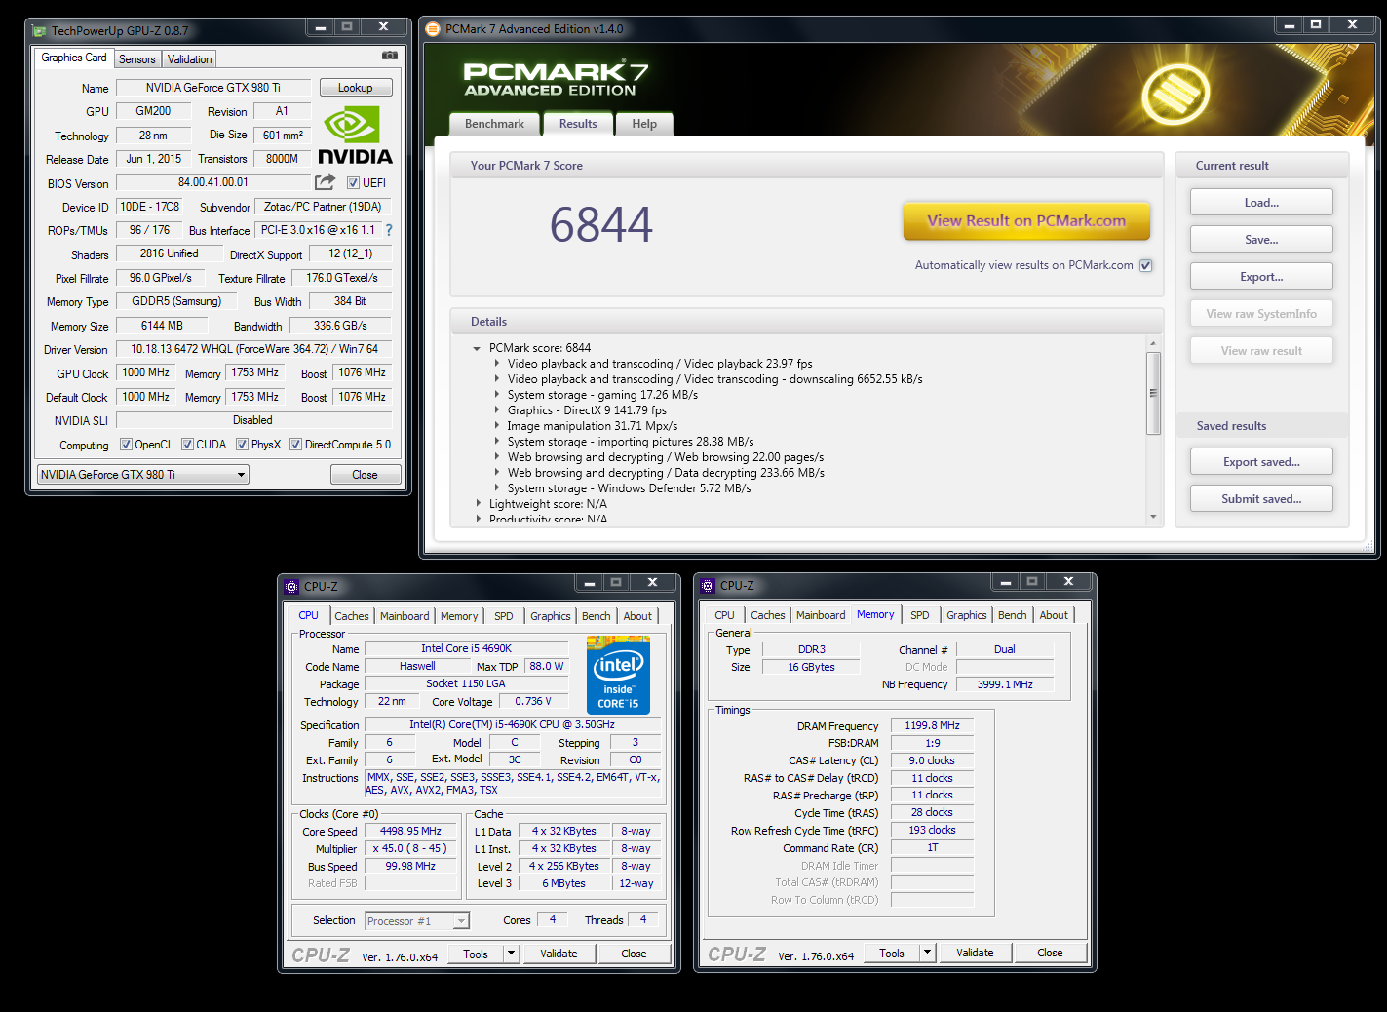Collapse the PCMark score 6844 tree node

pos(477,348)
